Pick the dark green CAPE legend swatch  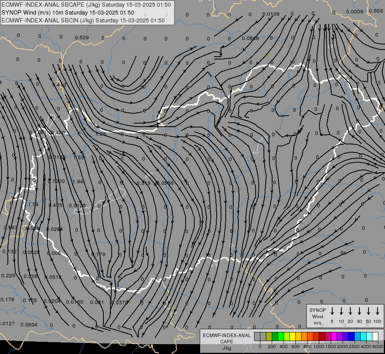pyautogui.click(x=275, y=337)
